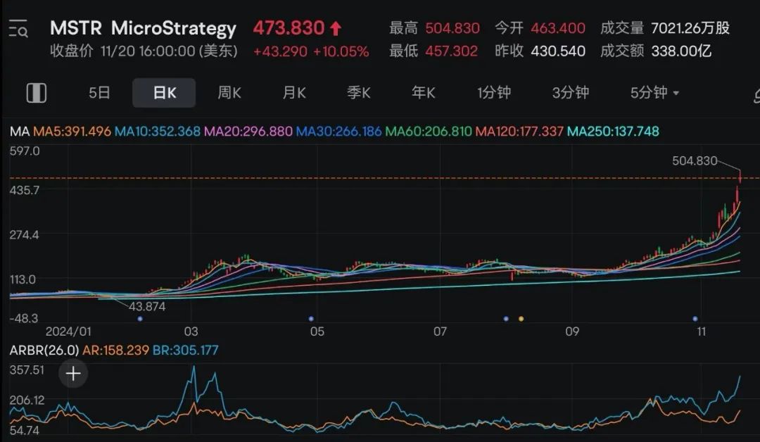Click the MA60:206.810 legend entry
760x442 pixels.
coord(429,132)
